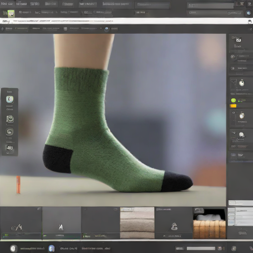Click the small square icon after the bottom slider
The image size is (253, 253).
[x=219, y=248]
